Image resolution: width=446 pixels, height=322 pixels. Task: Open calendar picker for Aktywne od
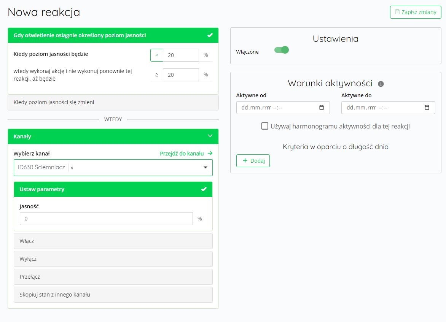point(322,108)
